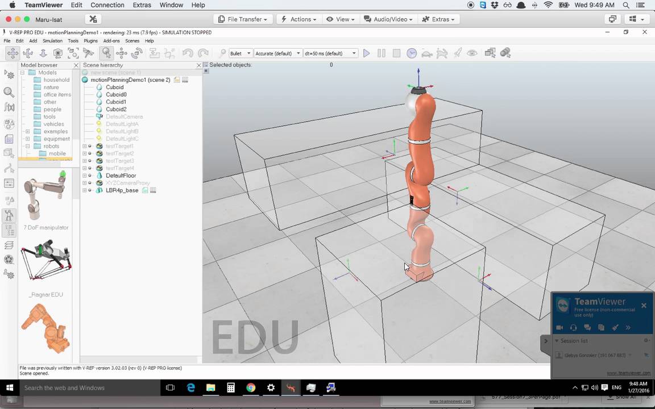Speed up simulation with rabbit icon

click(442, 53)
